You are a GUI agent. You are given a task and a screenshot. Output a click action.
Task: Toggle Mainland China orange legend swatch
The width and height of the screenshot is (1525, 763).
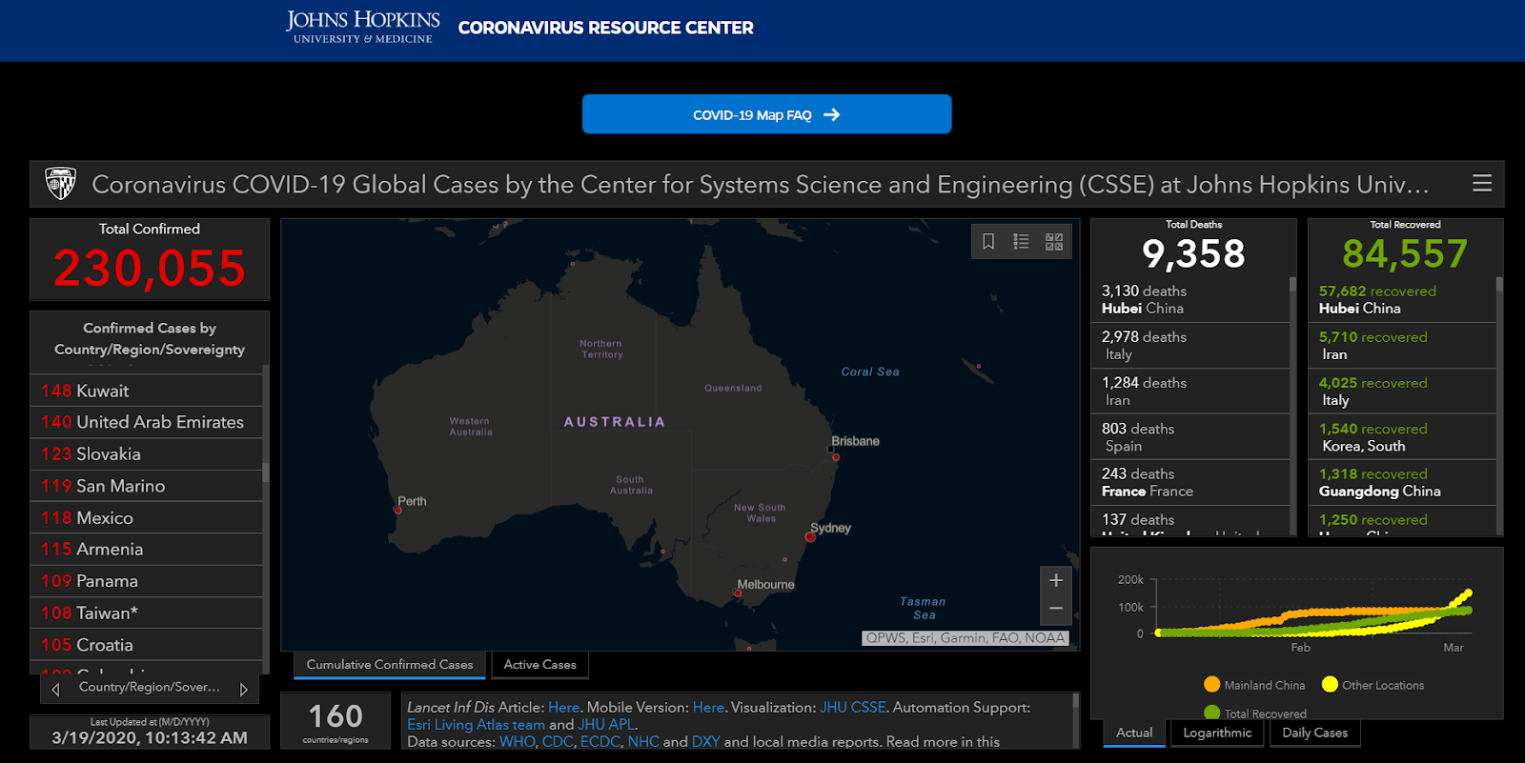click(x=1212, y=684)
